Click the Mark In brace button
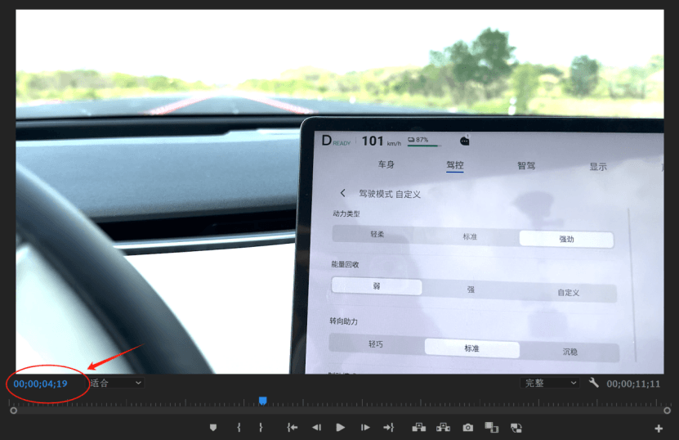The height and width of the screenshot is (440, 679). pyautogui.click(x=239, y=428)
